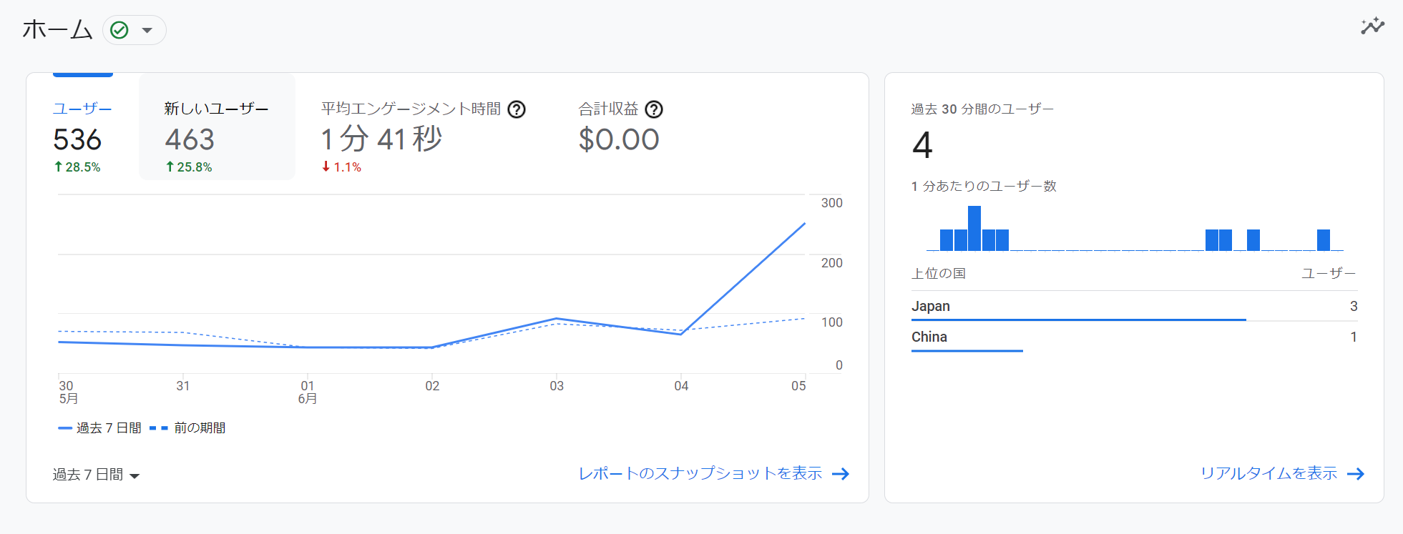Click the 536 users value
This screenshot has height=534, width=1403.
coord(77,139)
